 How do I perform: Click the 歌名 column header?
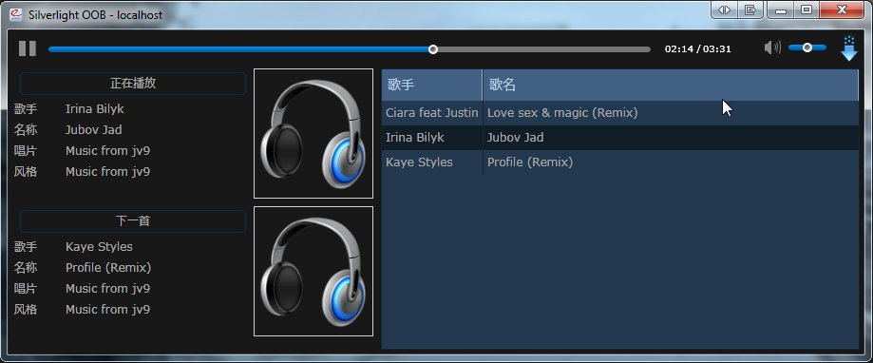[671, 85]
